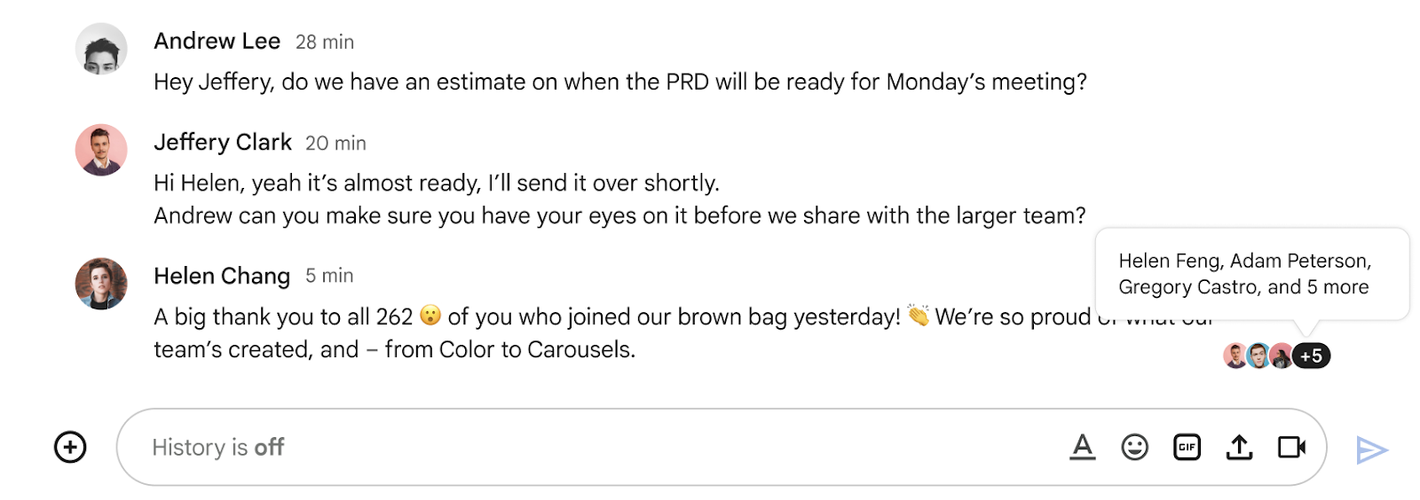Open the emoji picker
Viewport: 1420px width, 500px height.
[x=1134, y=447]
